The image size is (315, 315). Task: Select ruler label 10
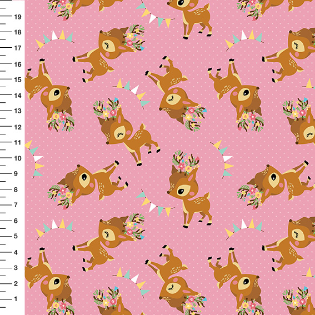point(18,158)
